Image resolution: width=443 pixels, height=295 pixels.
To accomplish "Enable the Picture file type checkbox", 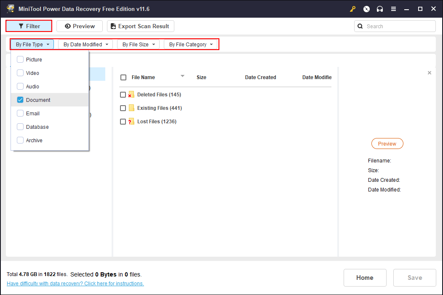I will [20, 60].
